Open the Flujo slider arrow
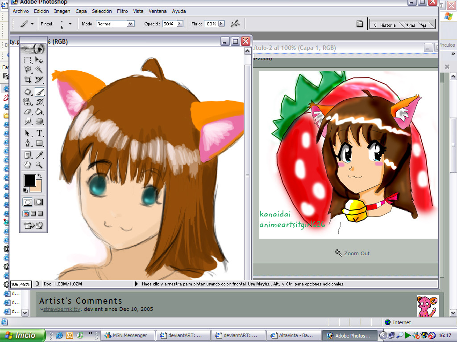Screen dimensions: 457x342 coord(221,24)
